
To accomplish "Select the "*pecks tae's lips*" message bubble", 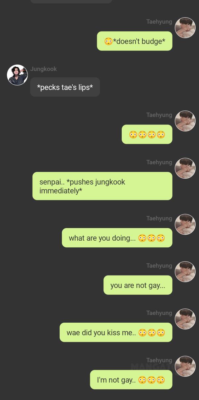I will 65,87.
